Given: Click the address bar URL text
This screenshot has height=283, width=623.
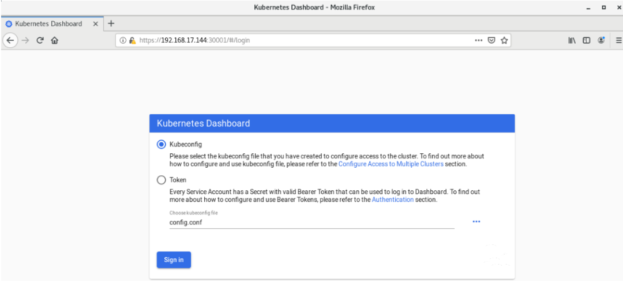Looking at the screenshot, I should 195,40.
